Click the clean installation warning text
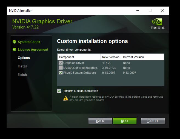The width and height of the screenshot is (180, 139). pos(116,98)
